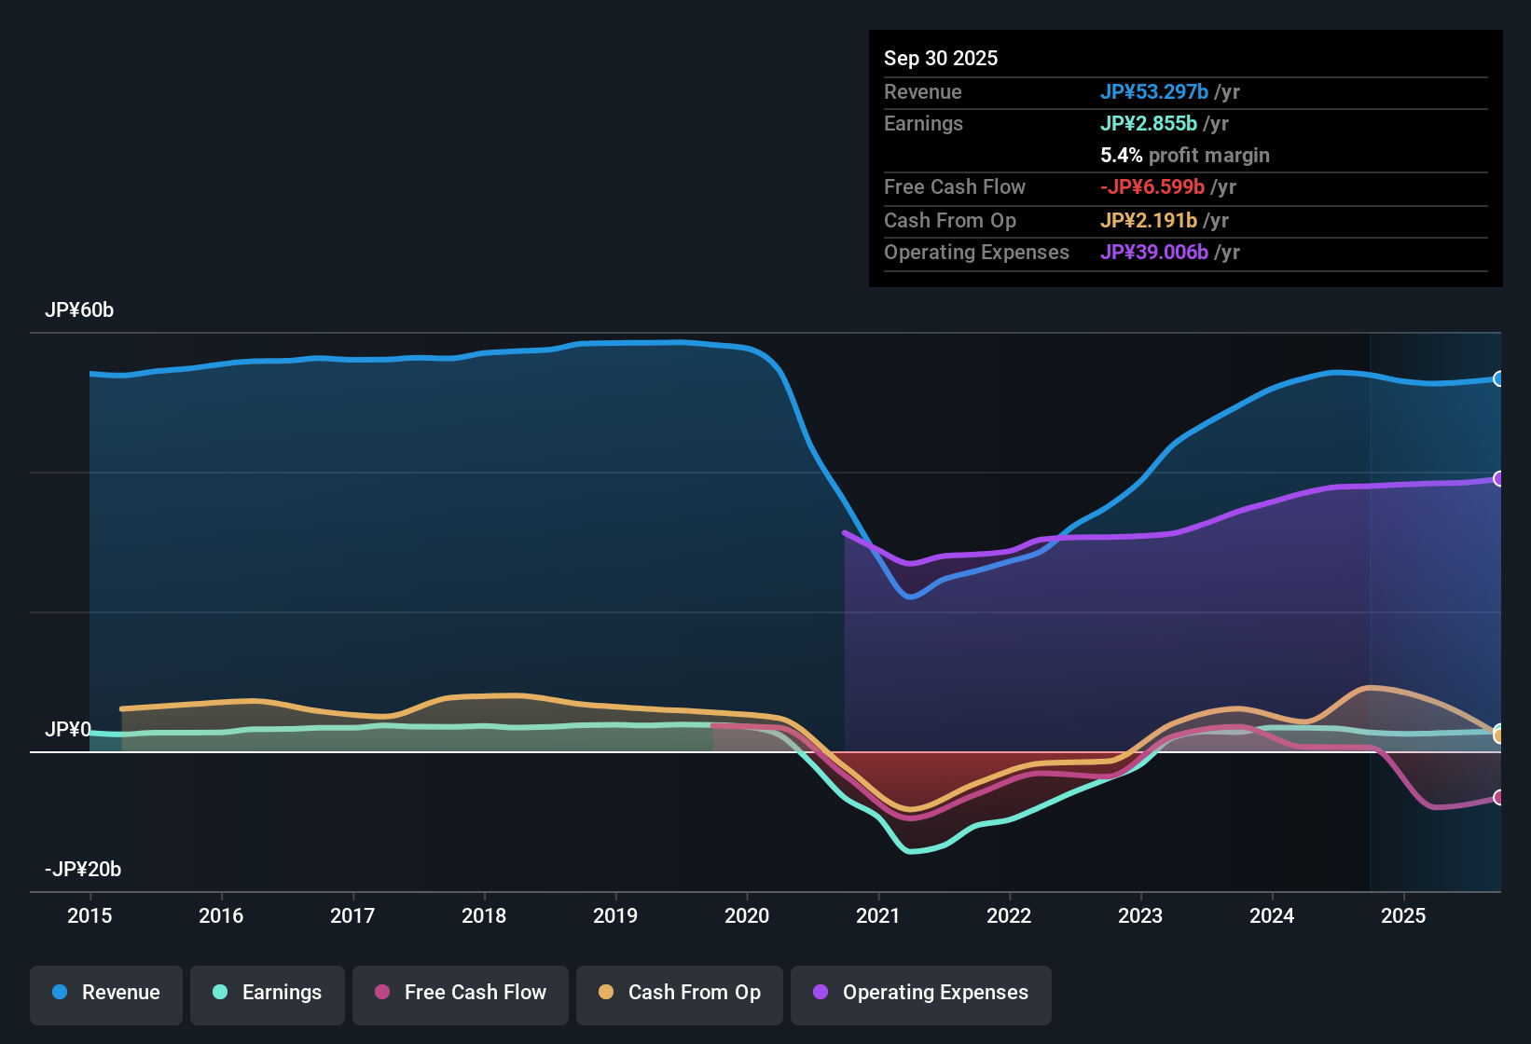Toggle the Revenue series visibility
This screenshot has width=1531, height=1044.
click(x=105, y=993)
